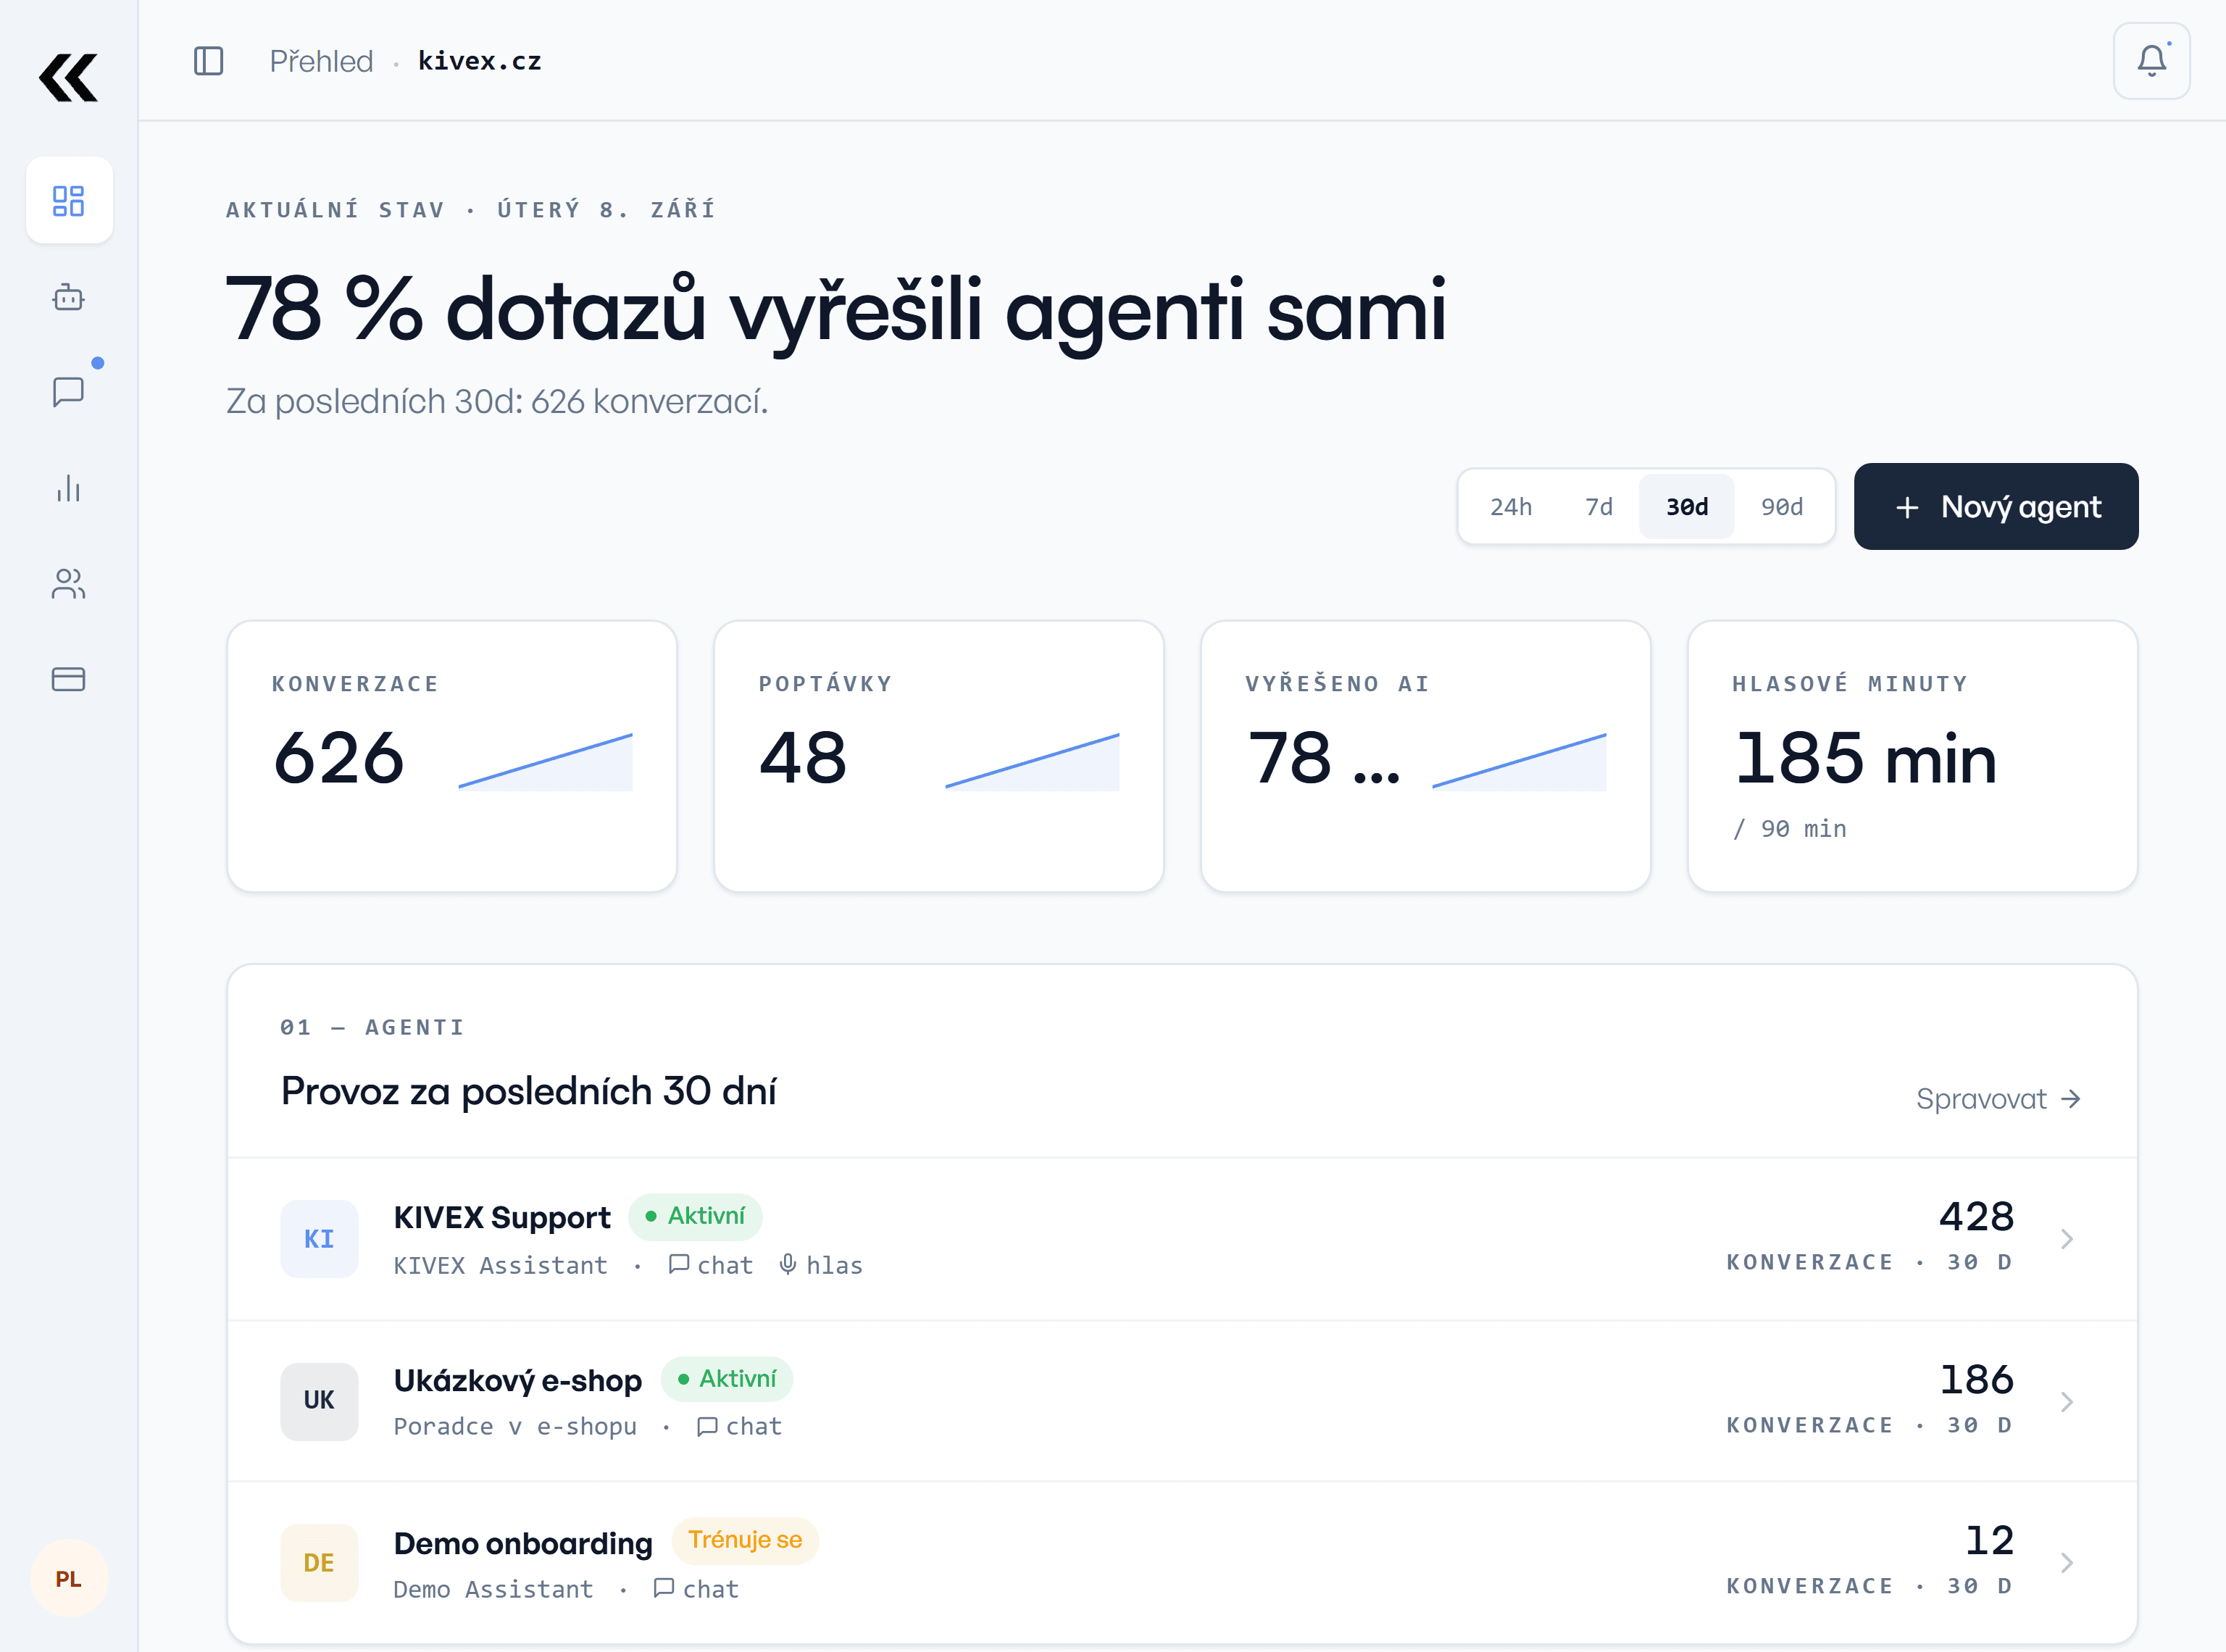The width and height of the screenshot is (2226, 1652).
Task: Expand Ukázkový e-shop row chevron
Action: tap(2066, 1401)
